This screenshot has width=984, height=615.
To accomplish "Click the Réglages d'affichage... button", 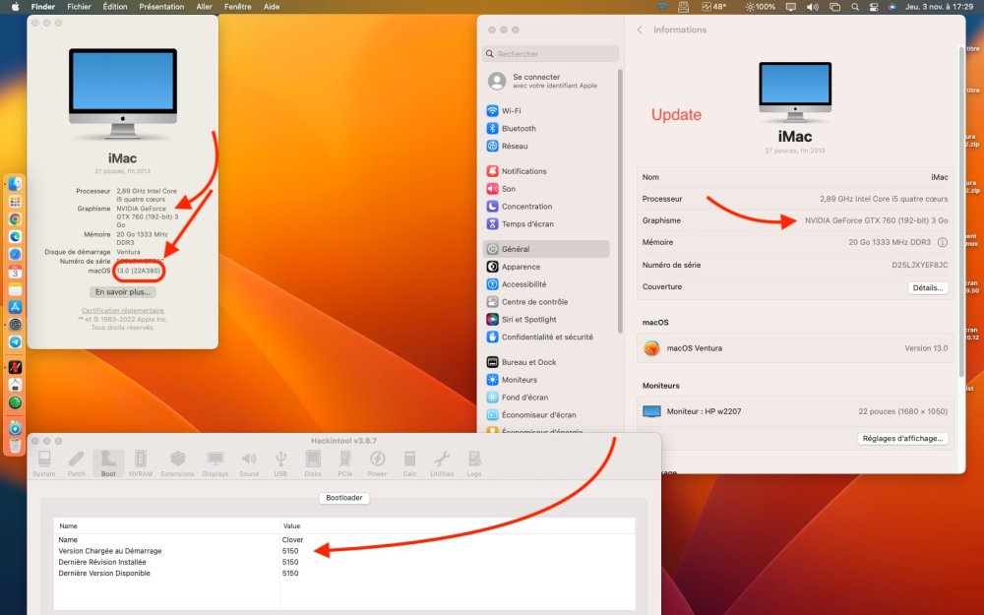I will pos(902,438).
